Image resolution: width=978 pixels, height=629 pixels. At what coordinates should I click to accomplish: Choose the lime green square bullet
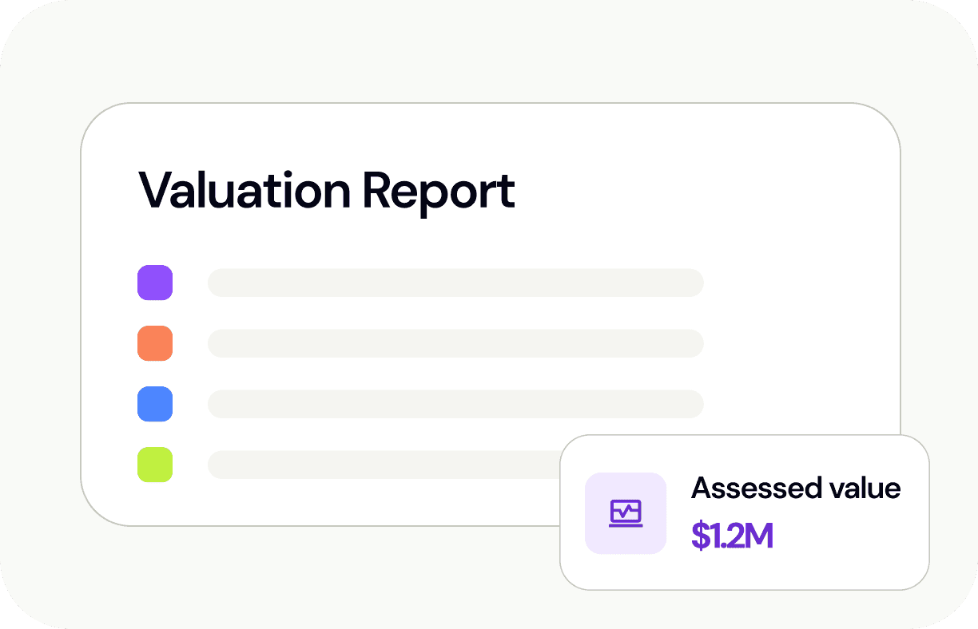click(x=155, y=465)
